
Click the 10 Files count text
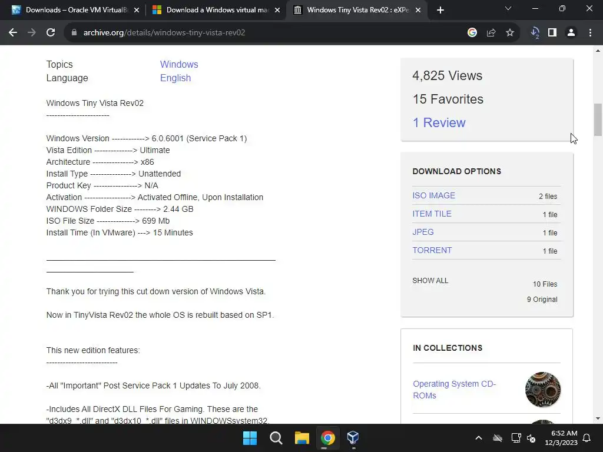tap(545, 284)
